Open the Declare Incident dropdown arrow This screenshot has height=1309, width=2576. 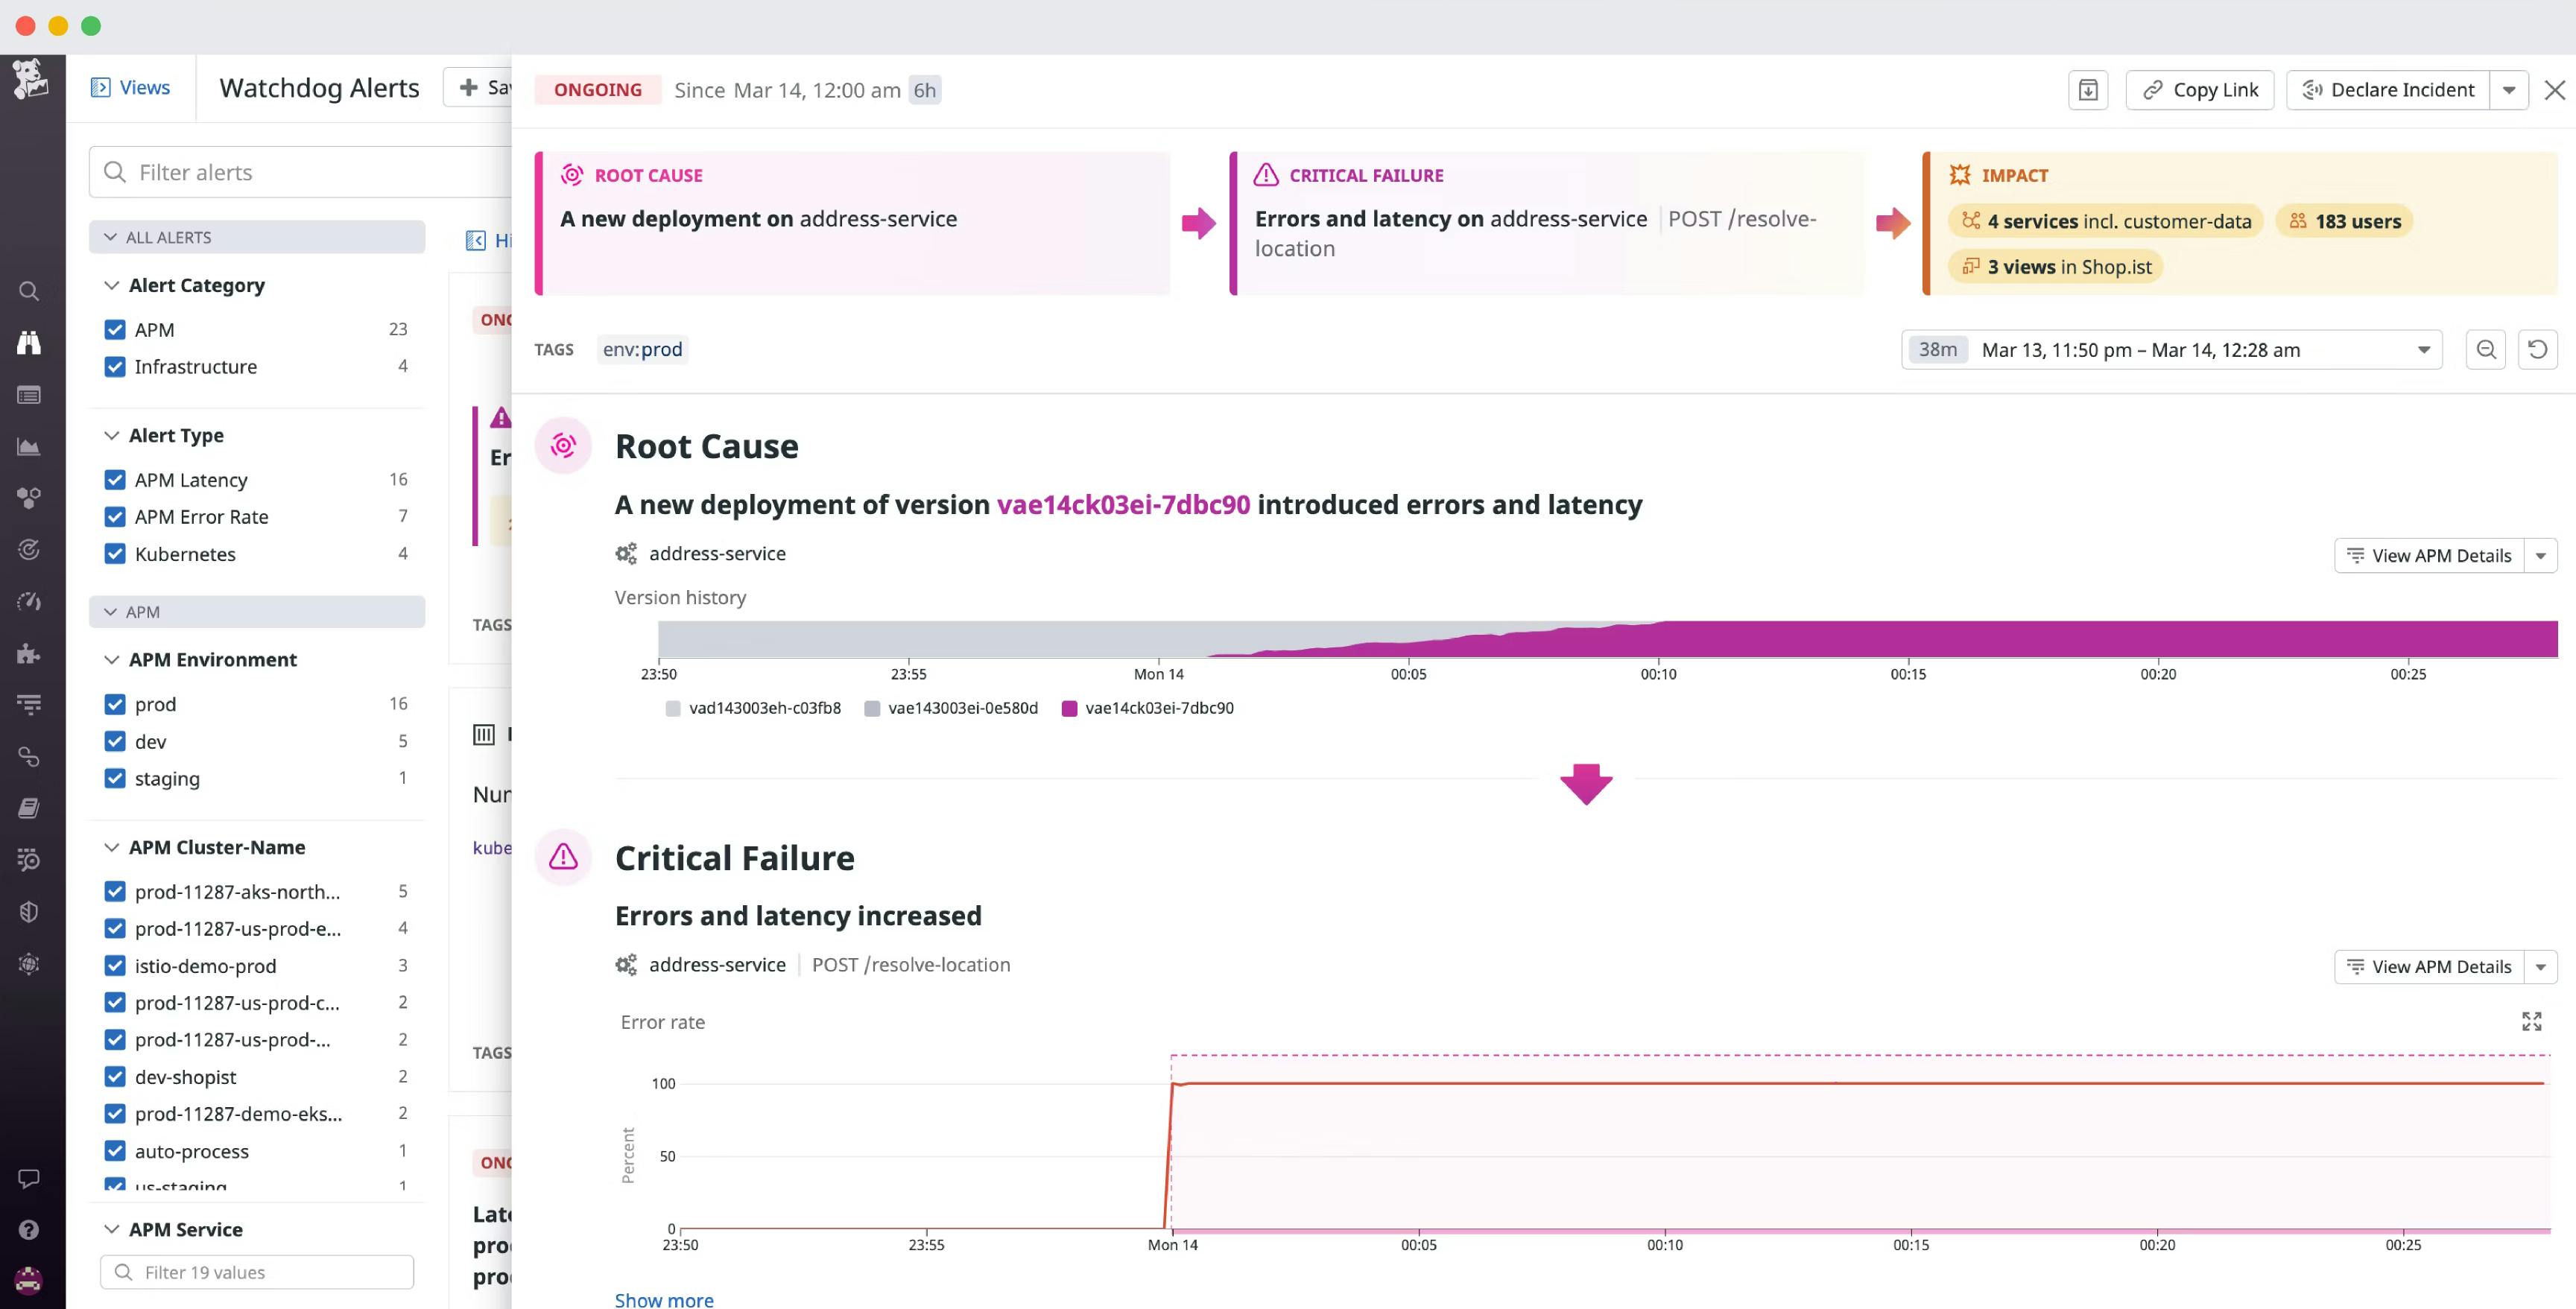2508,90
